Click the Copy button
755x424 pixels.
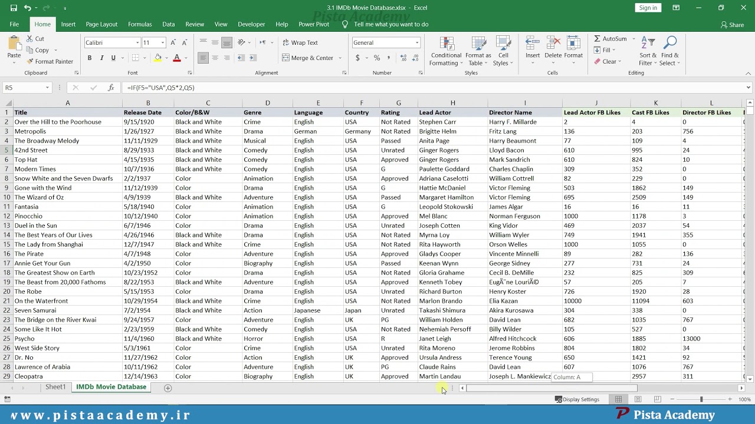(37, 50)
